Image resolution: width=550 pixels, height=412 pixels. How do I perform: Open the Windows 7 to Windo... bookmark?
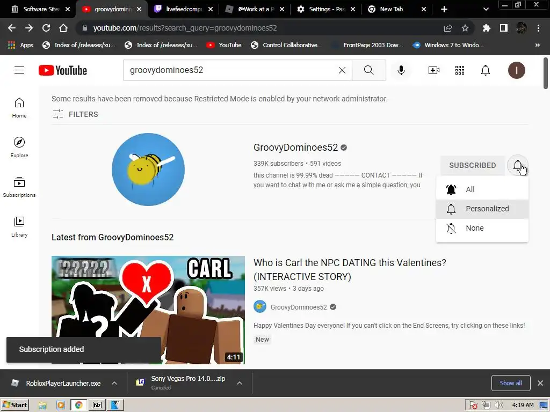pos(448,45)
